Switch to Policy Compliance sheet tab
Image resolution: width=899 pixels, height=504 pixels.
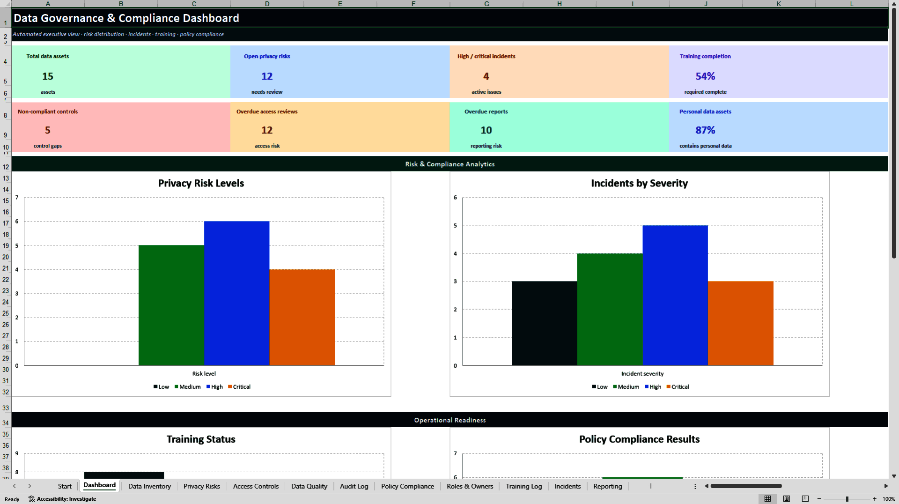pyautogui.click(x=407, y=486)
